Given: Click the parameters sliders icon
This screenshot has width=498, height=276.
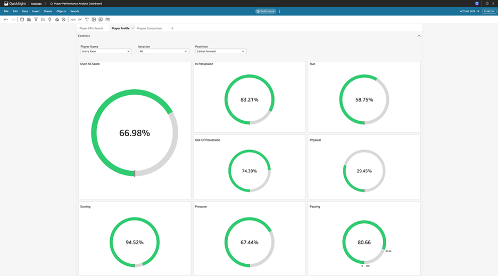Looking at the screenshot, I should click(x=43, y=20).
